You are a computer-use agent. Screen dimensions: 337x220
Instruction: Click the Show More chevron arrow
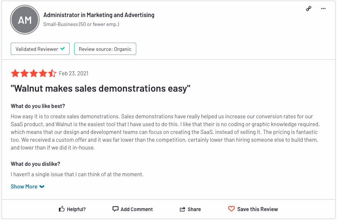tap(42, 187)
